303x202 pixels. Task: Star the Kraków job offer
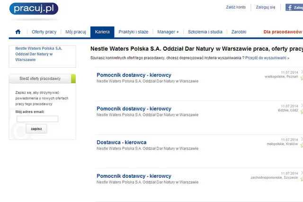(x=302, y=145)
